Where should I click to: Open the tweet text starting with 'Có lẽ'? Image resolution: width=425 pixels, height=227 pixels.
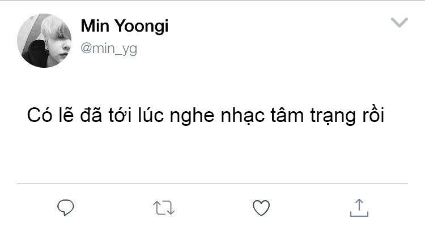206,115
